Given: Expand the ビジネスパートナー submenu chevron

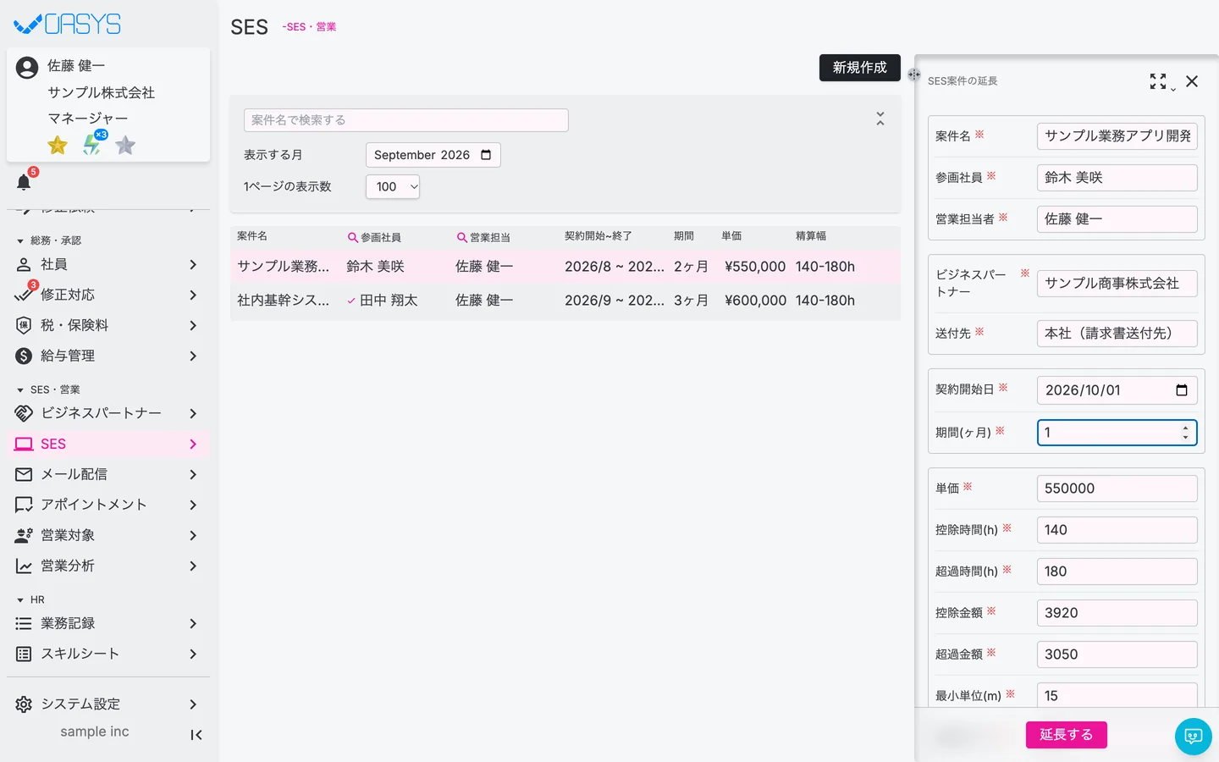Looking at the screenshot, I should click(x=193, y=413).
